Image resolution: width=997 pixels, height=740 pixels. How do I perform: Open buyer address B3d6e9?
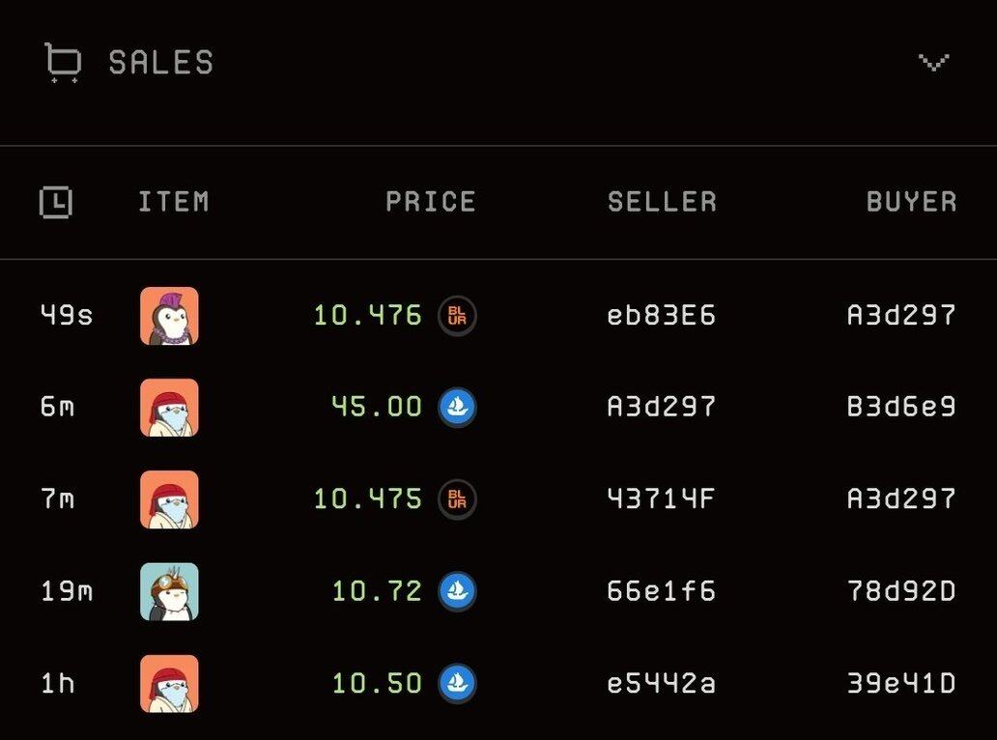(x=901, y=407)
